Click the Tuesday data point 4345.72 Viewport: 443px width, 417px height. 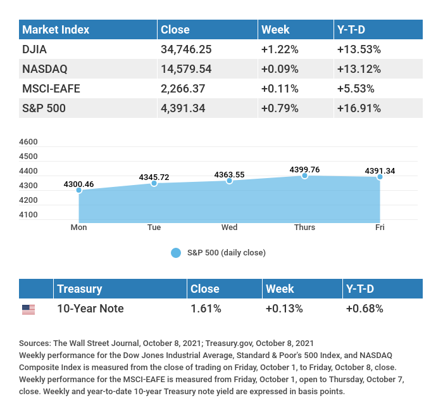(x=154, y=183)
